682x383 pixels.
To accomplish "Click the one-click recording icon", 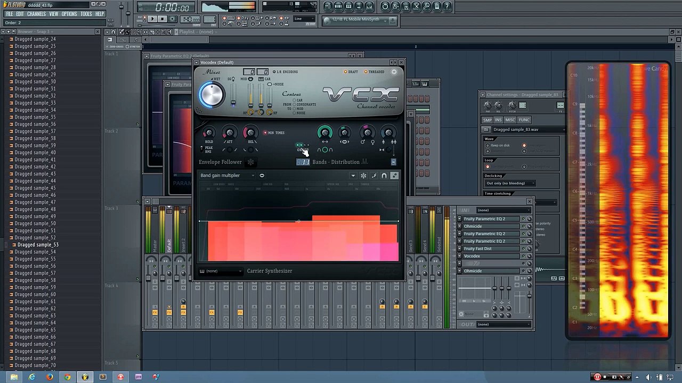I will (427, 6).
